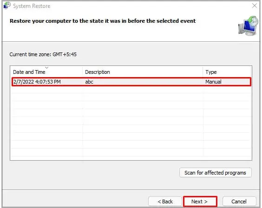
Task: Proceed with the Next button
Action: point(200,201)
